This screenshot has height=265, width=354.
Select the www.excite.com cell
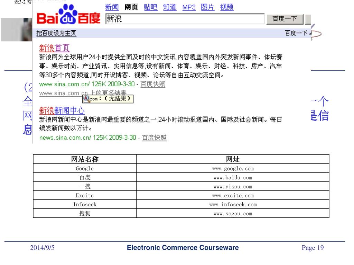click(233, 195)
